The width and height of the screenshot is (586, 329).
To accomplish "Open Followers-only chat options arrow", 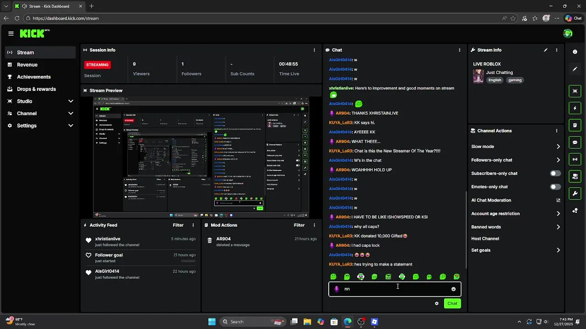I will pyautogui.click(x=558, y=160).
